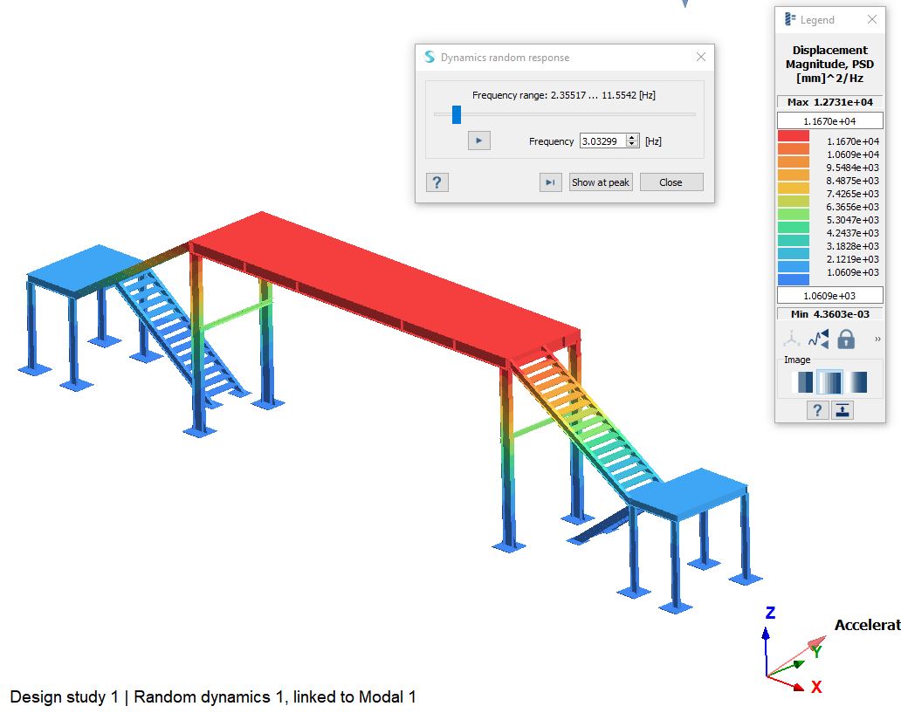Click the dock legend icon next to help
The height and width of the screenshot is (720, 901).
pyautogui.click(x=842, y=410)
